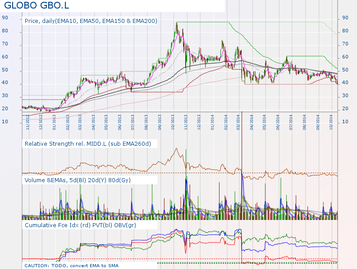This screenshot has height=269, width=357.
Task: Click the 50 value on left price axis
Action: (5, 70)
